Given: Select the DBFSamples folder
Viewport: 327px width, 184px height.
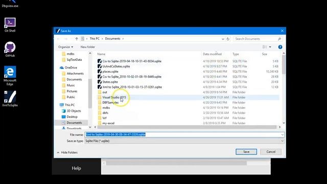Looking at the screenshot, I should (x=108, y=102).
